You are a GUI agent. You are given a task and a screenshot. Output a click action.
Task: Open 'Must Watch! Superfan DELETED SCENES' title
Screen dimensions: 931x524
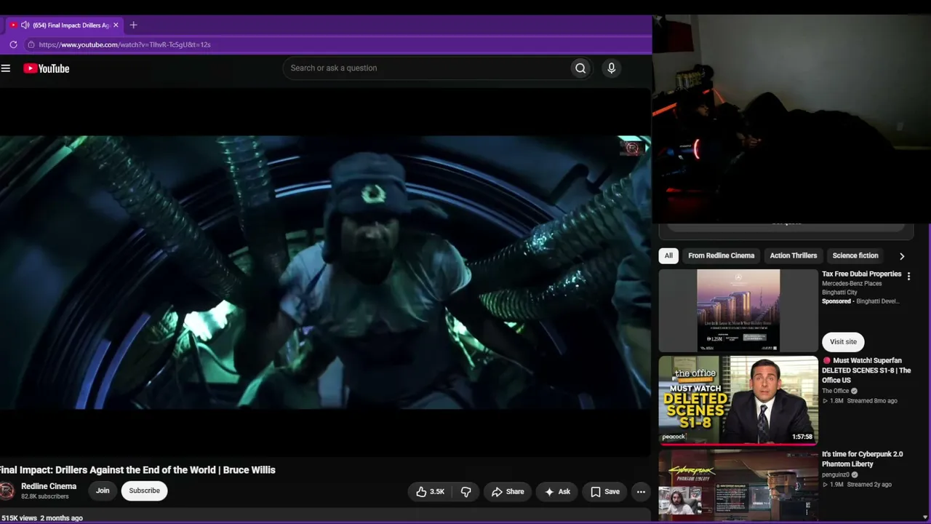point(866,370)
